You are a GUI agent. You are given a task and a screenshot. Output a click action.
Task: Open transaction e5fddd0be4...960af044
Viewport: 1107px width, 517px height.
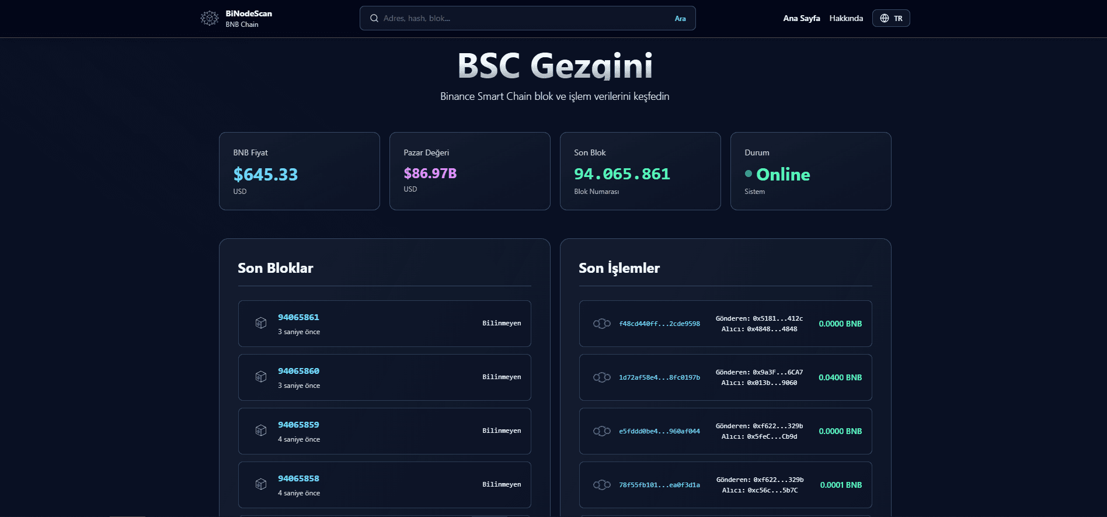[x=659, y=431]
